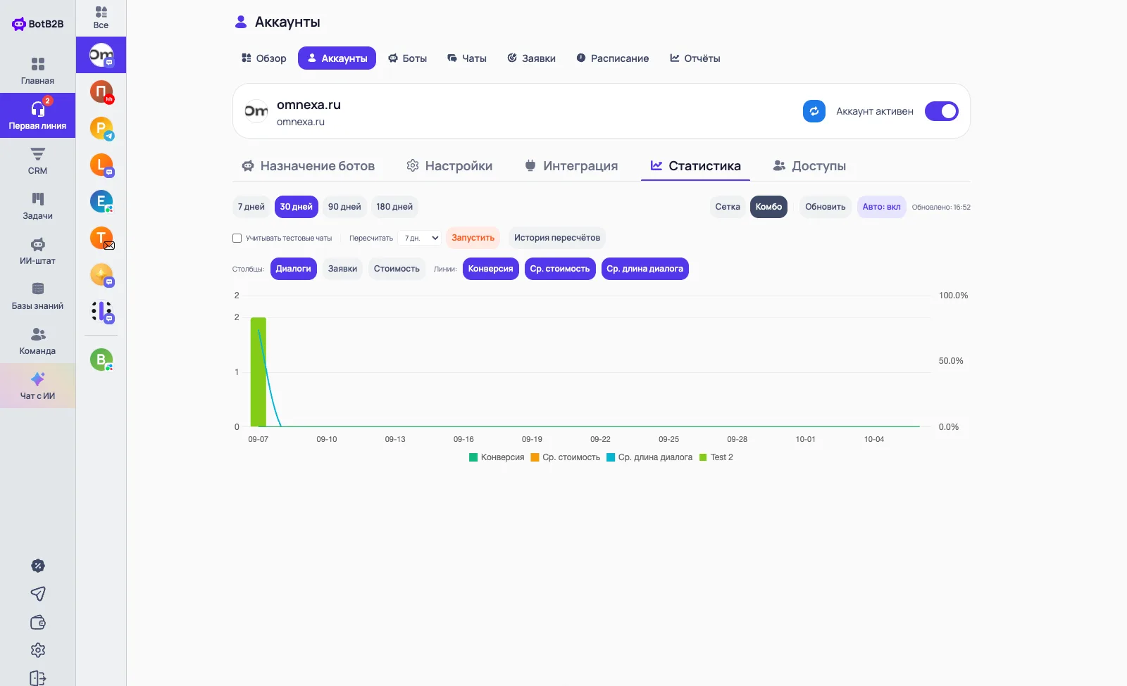1127x686 pixels.
Task: Open the 7 дн. recalculation dropdown
Action: coord(420,238)
